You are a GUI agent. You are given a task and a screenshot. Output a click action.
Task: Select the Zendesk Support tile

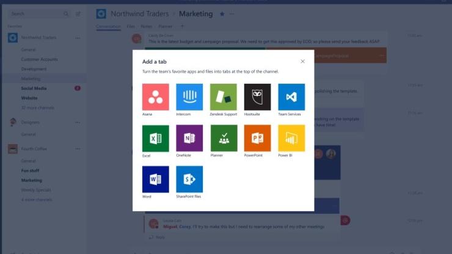(224, 97)
